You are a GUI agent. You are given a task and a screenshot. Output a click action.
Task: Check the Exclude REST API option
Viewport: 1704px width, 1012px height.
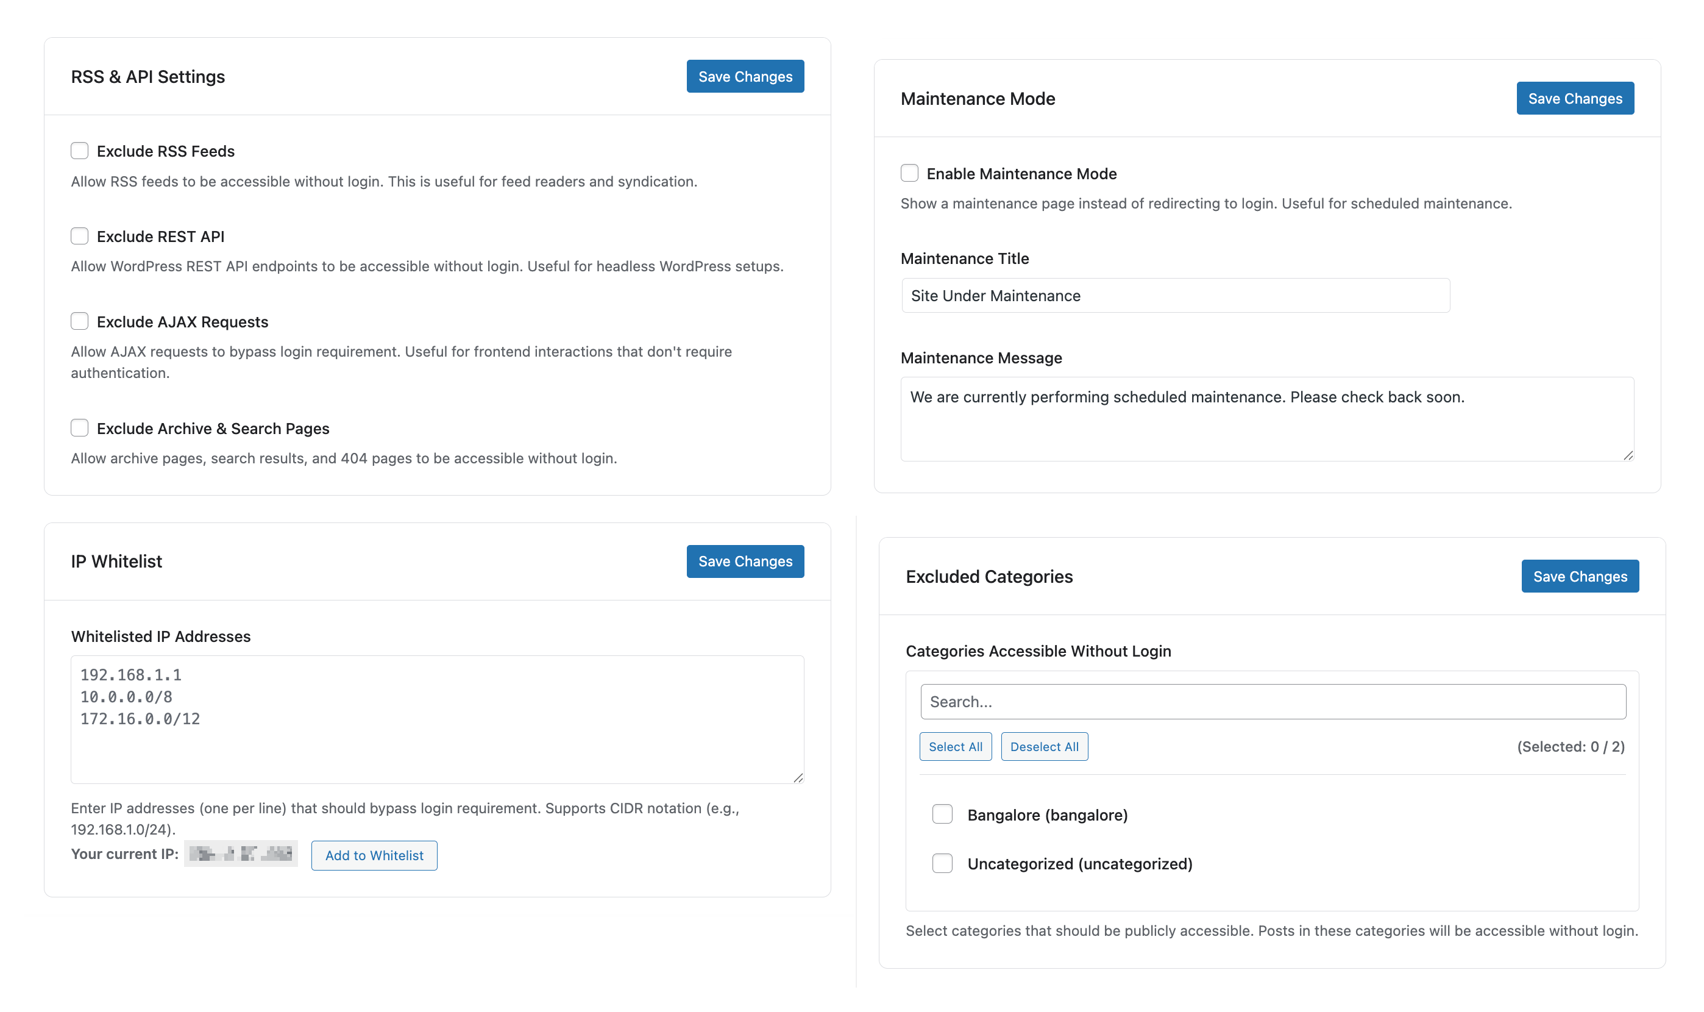tap(80, 236)
